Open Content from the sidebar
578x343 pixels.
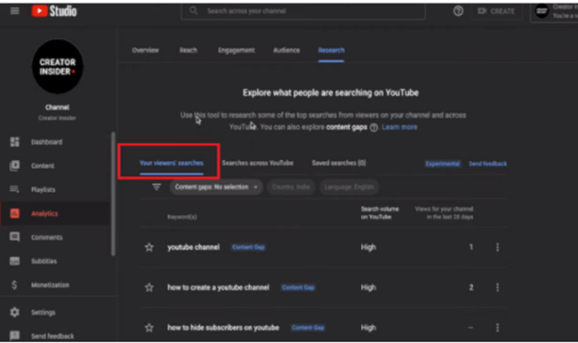43,166
